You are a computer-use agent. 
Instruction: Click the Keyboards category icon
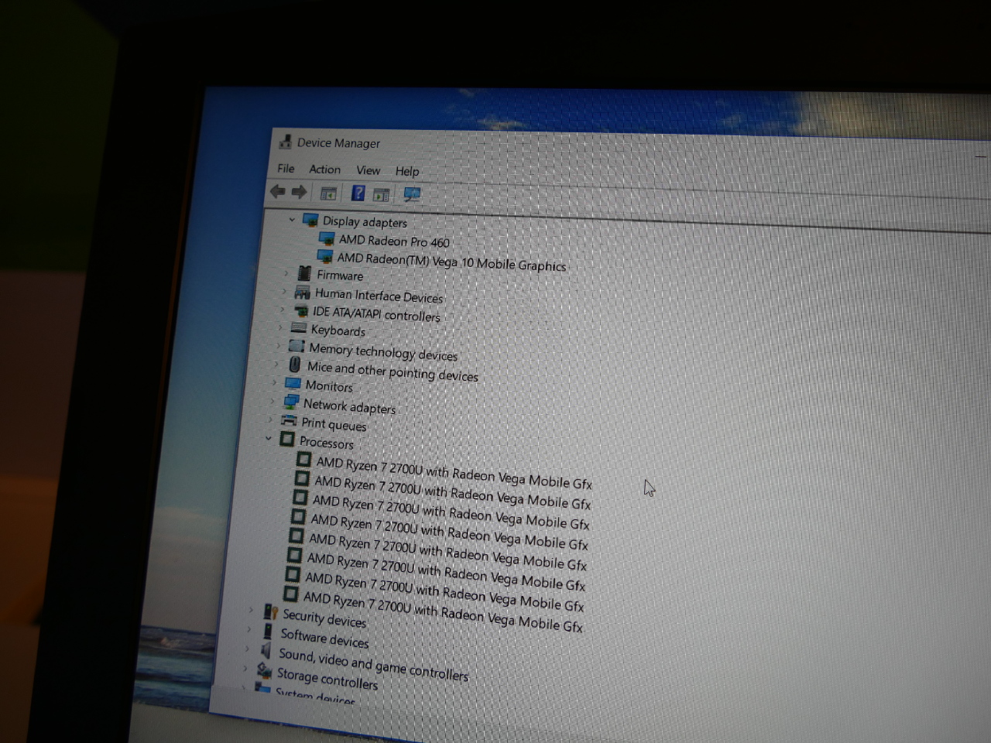pos(299,328)
